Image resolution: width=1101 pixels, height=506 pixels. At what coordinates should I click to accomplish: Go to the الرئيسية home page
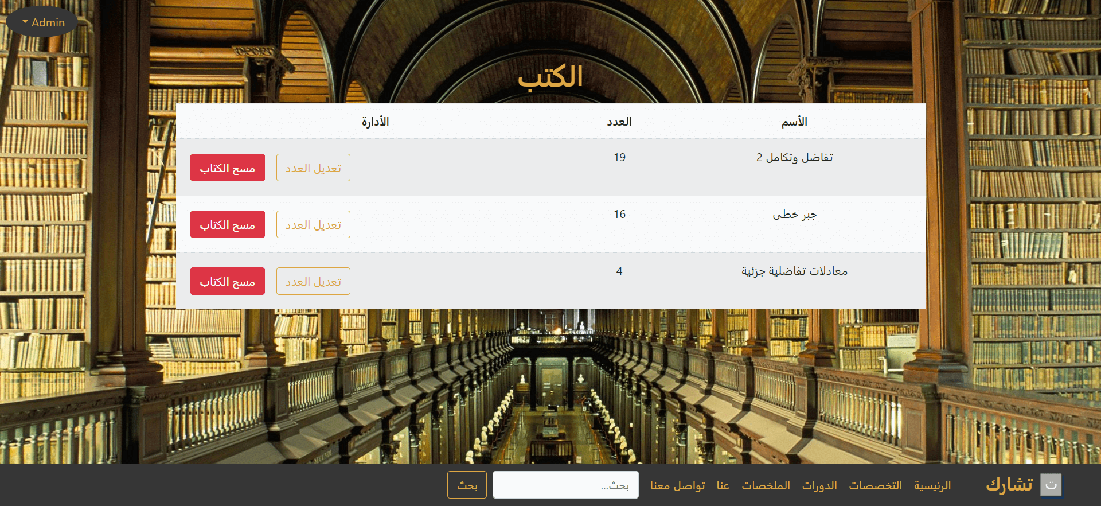tap(932, 485)
